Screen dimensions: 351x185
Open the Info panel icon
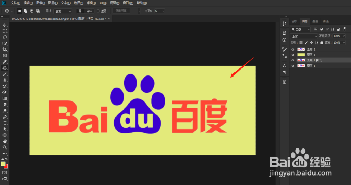285,40
